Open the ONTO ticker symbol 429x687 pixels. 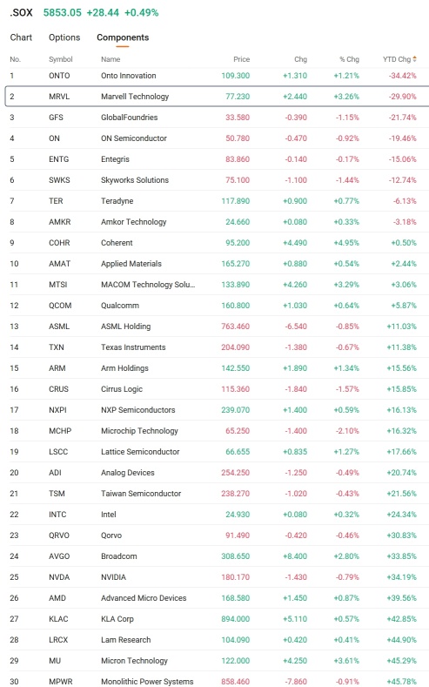59,76
